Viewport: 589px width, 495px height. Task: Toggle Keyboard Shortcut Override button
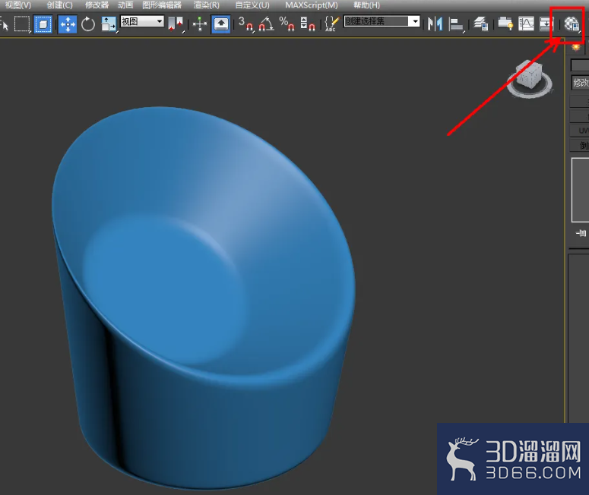tap(221, 24)
